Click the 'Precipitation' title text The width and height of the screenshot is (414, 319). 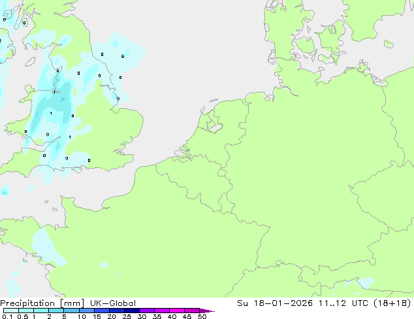tap(27, 303)
